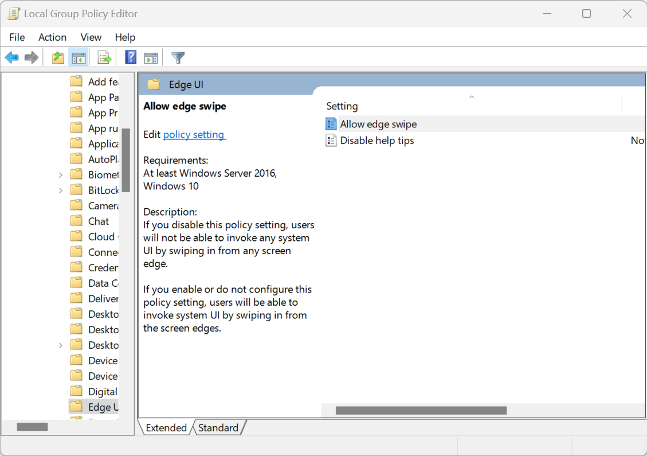Select the Edge U tree item
The height and width of the screenshot is (456, 647).
103,407
